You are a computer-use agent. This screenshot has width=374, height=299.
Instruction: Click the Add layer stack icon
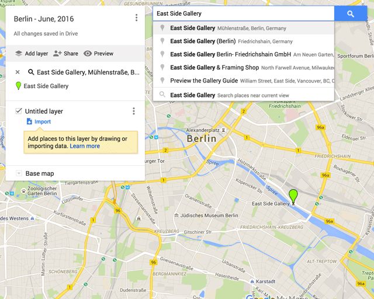tap(19, 53)
